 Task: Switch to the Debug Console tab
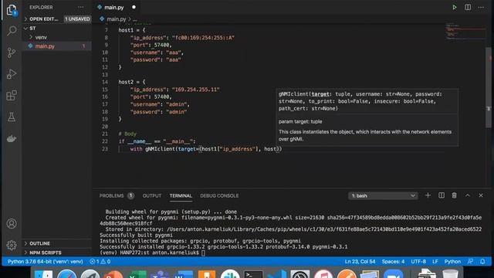pos(219,195)
